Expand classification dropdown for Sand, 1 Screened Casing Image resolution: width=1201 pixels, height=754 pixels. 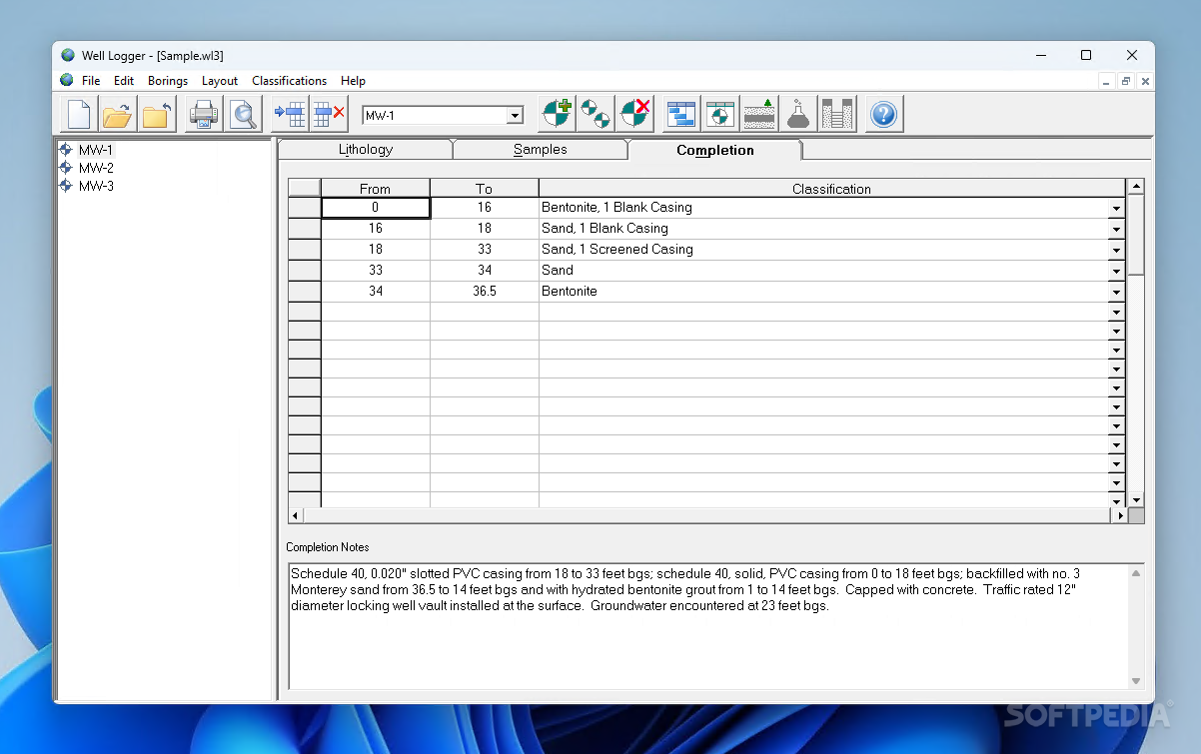[1116, 250]
